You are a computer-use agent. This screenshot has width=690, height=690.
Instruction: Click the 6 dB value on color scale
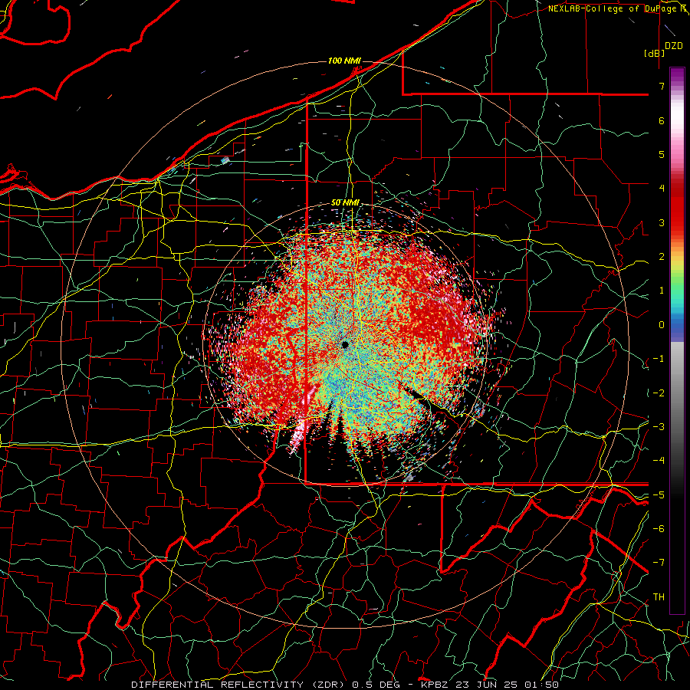[x=662, y=120]
